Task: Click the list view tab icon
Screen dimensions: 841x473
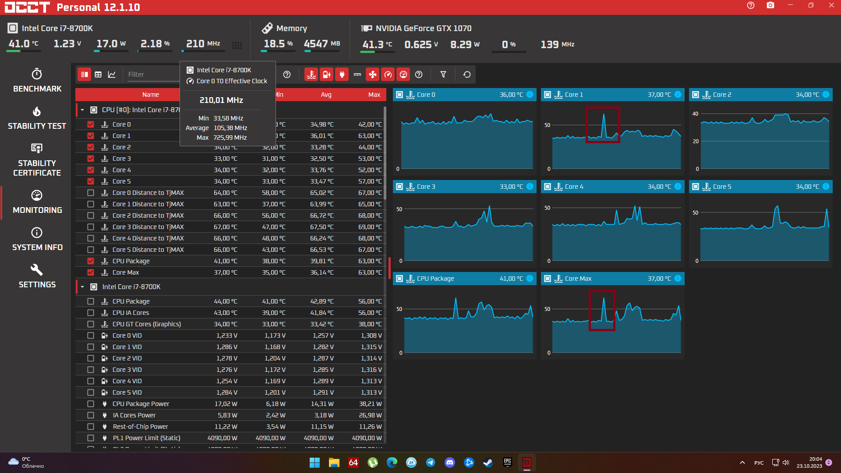Action: pyautogui.click(x=85, y=74)
